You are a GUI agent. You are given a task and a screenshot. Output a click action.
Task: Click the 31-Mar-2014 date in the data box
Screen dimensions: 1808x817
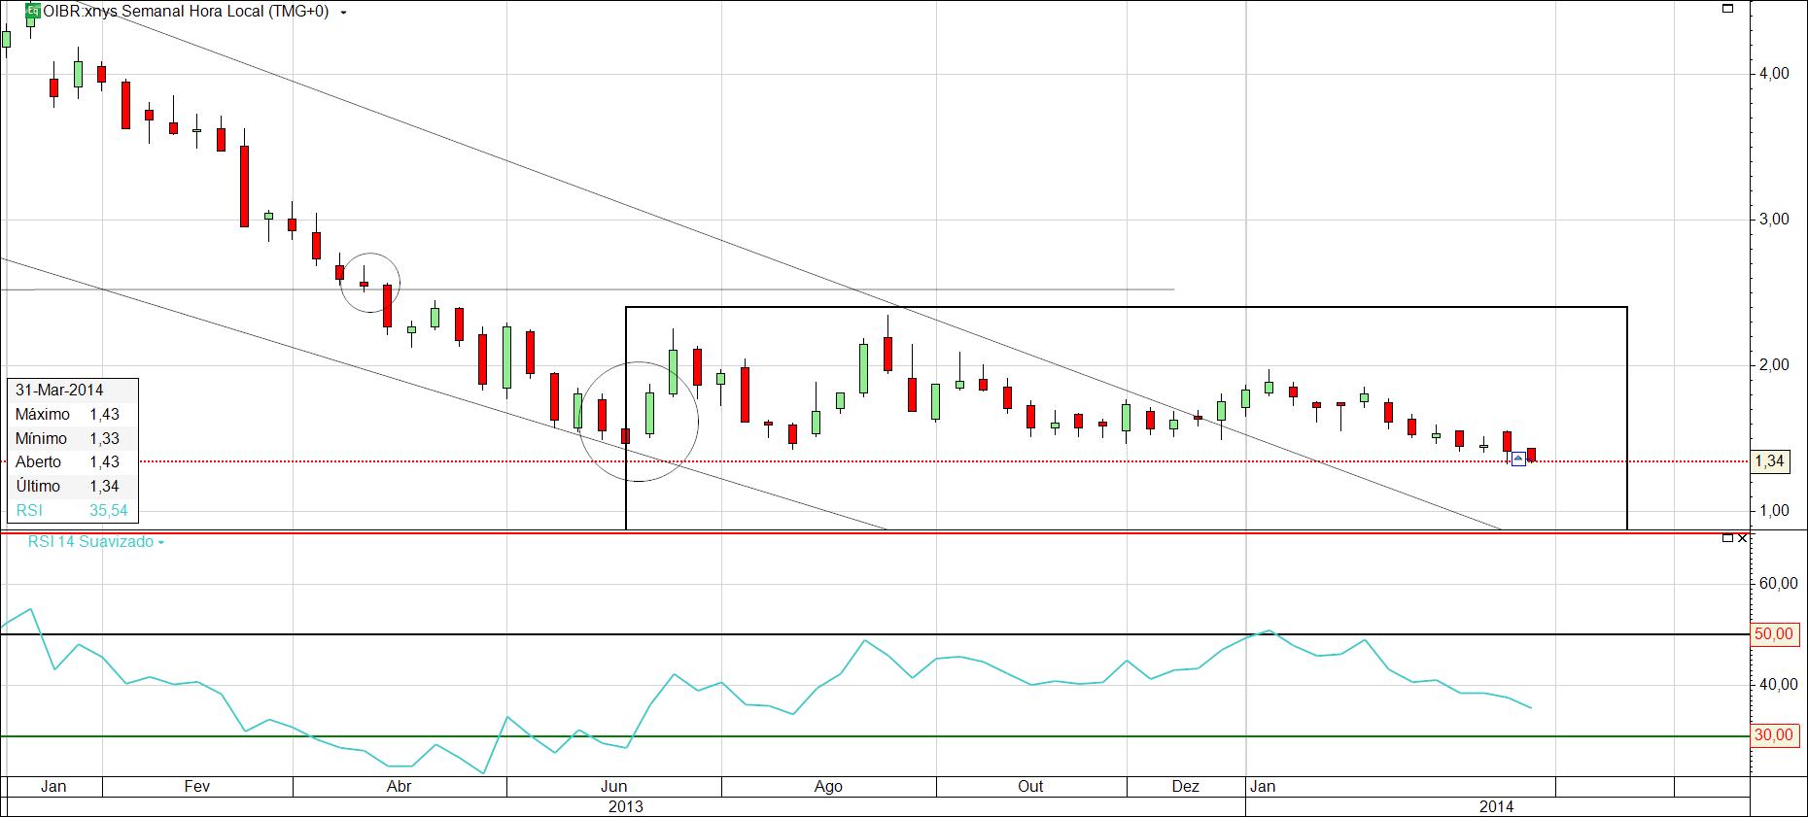click(59, 390)
